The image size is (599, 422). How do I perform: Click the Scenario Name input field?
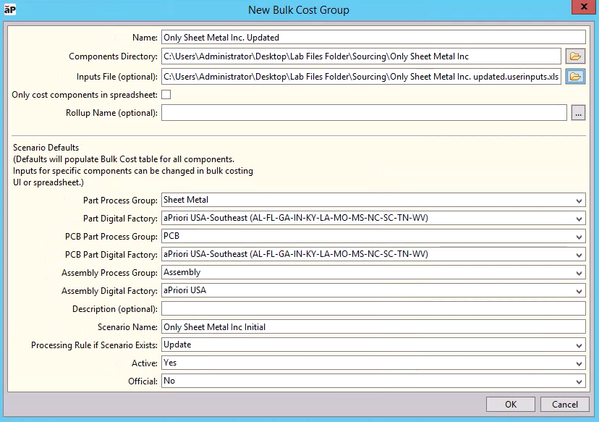[x=373, y=327]
